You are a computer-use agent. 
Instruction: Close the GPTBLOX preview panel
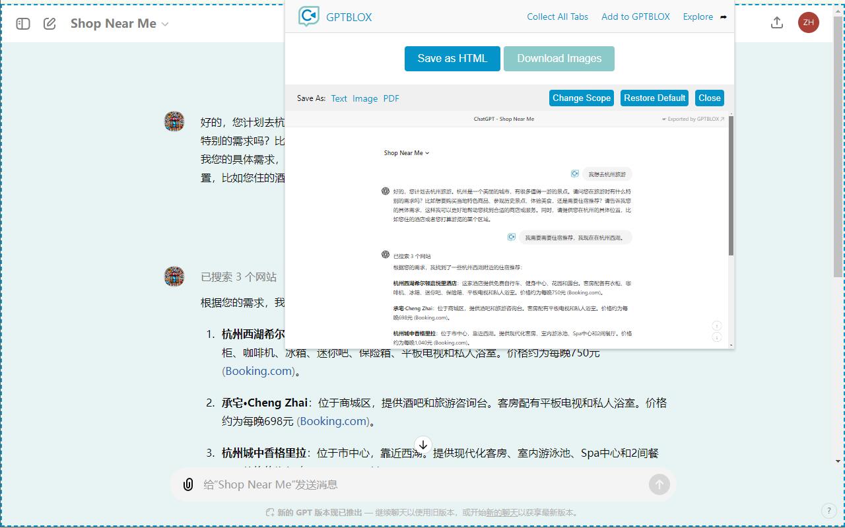tap(710, 98)
